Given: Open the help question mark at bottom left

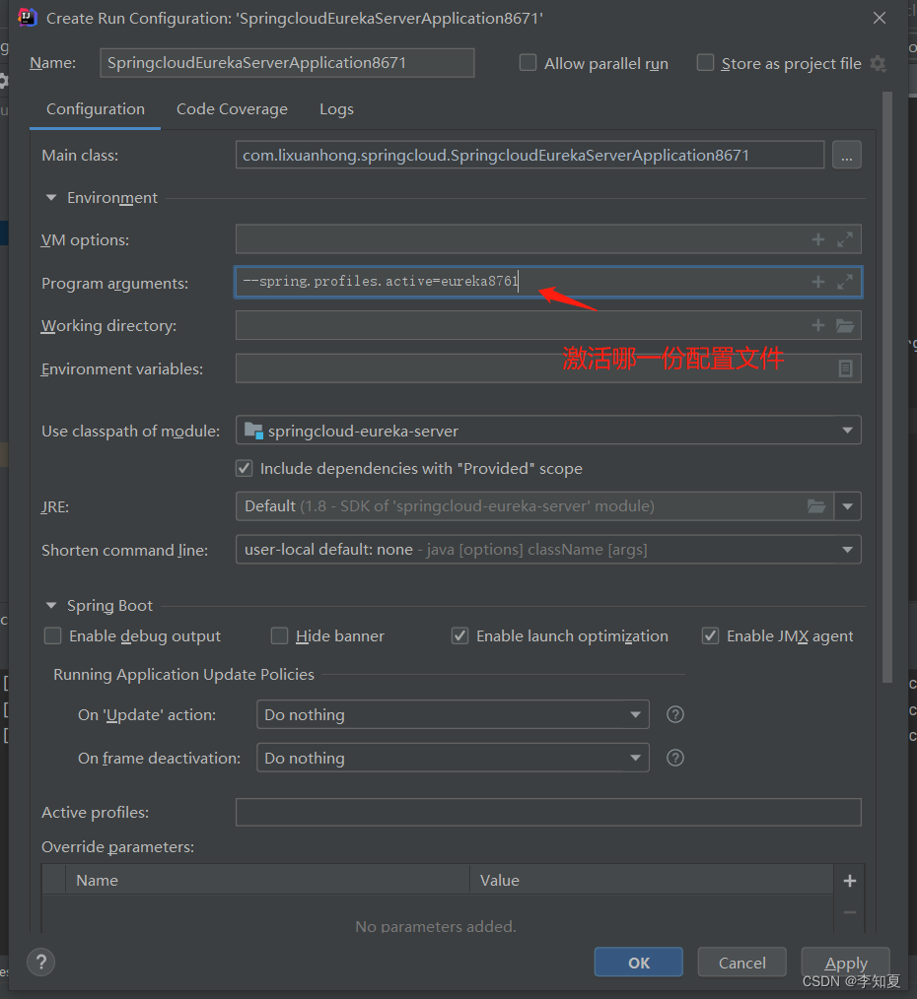Looking at the screenshot, I should click(40, 962).
